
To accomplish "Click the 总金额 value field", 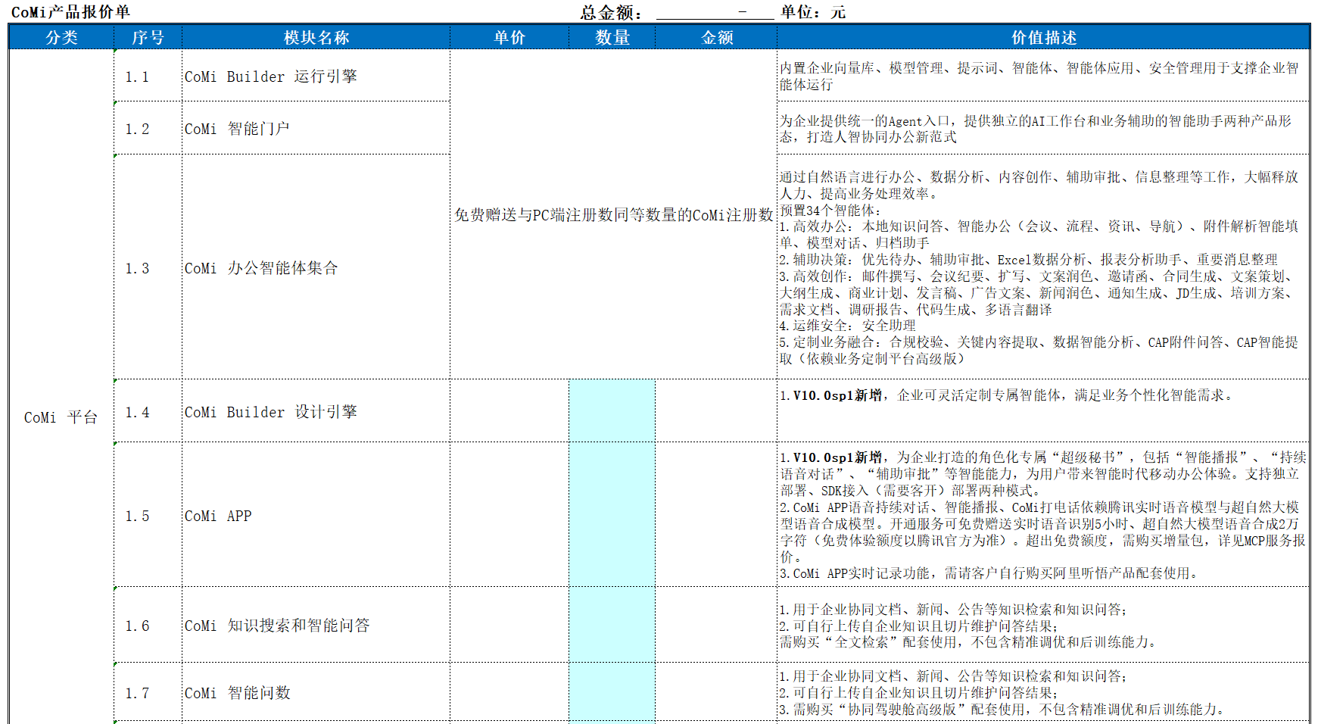I will click(x=715, y=12).
